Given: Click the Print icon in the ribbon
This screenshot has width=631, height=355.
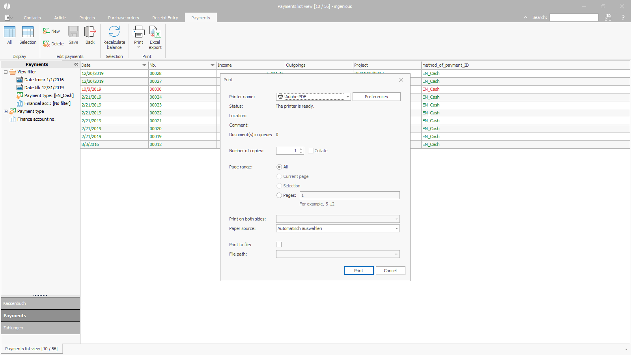Looking at the screenshot, I should 138,32.
